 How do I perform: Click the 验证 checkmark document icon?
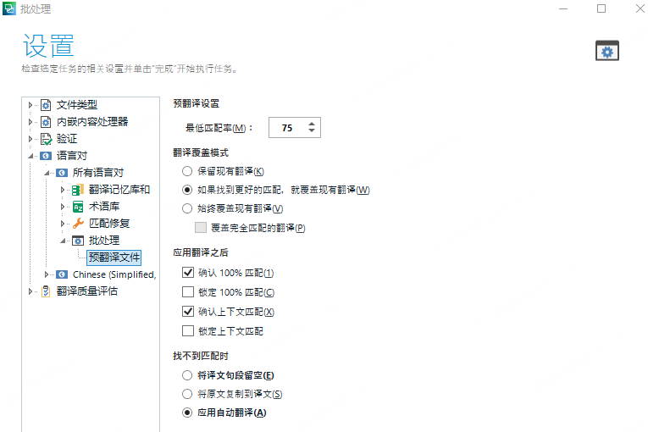46,139
